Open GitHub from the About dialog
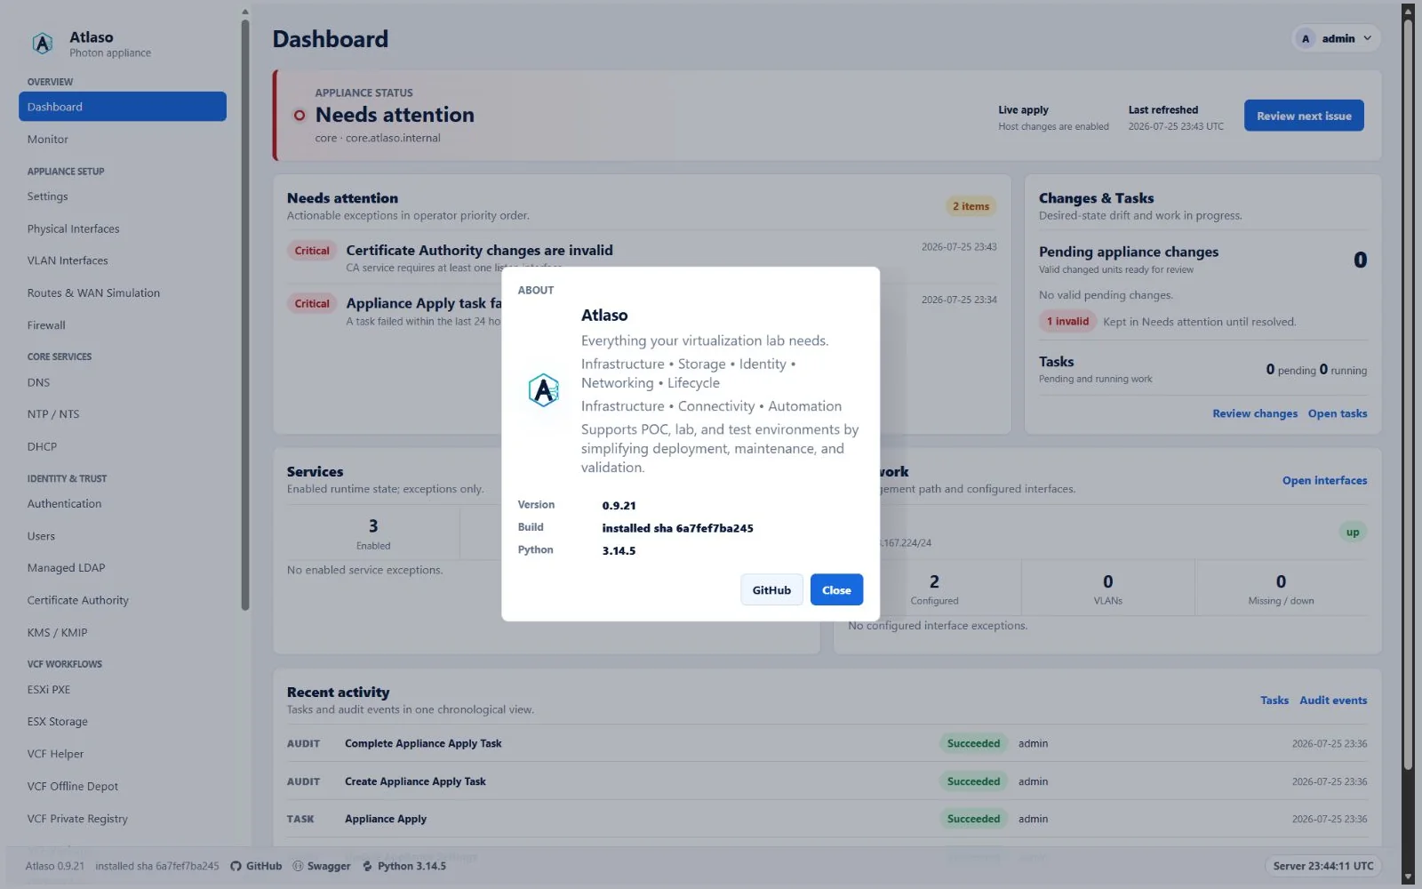The width and height of the screenshot is (1422, 889). (x=771, y=590)
